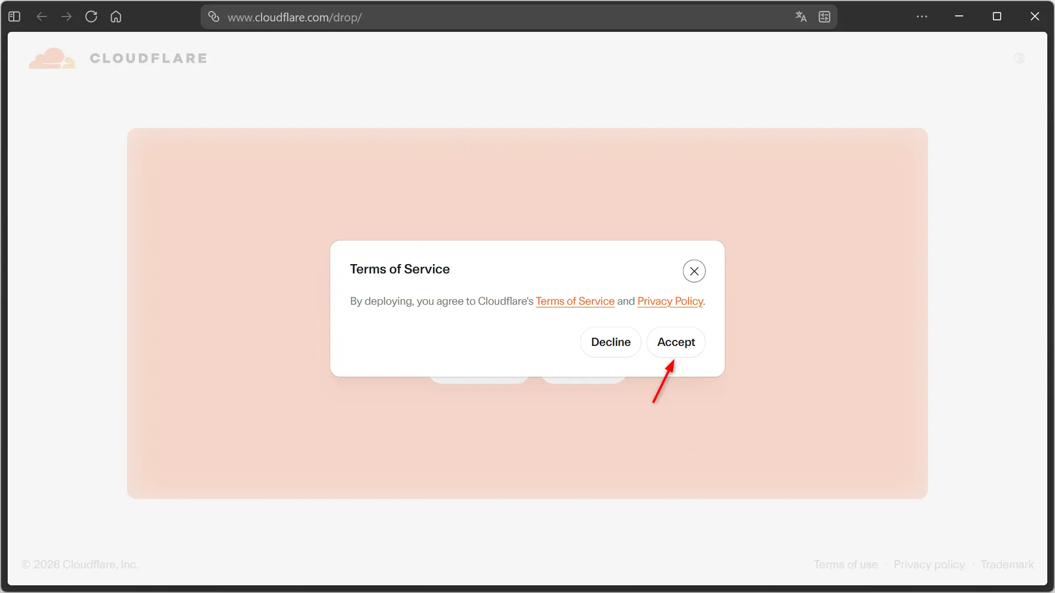The height and width of the screenshot is (593, 1055).
Task: Open the browser home page
Action: [x=116, y=16]
